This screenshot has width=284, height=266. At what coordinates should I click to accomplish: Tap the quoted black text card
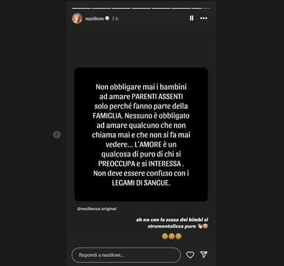(x=141, y=134)
